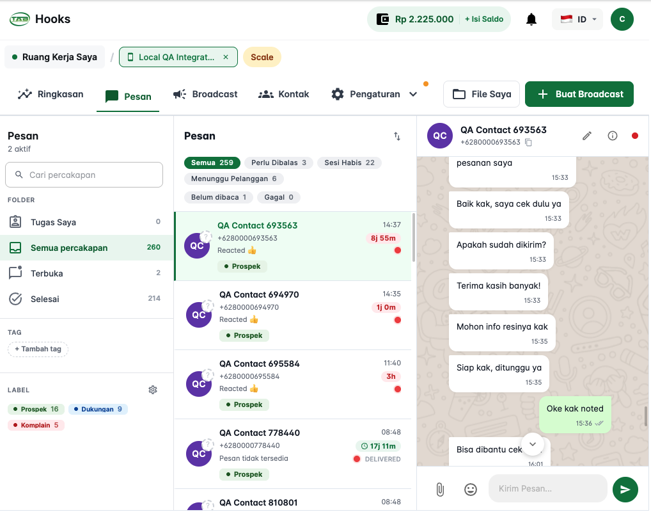The width and height of the screenshot is (651, 512).
Task: Toggle the Prospek 16 label filter
Action: 36,409
